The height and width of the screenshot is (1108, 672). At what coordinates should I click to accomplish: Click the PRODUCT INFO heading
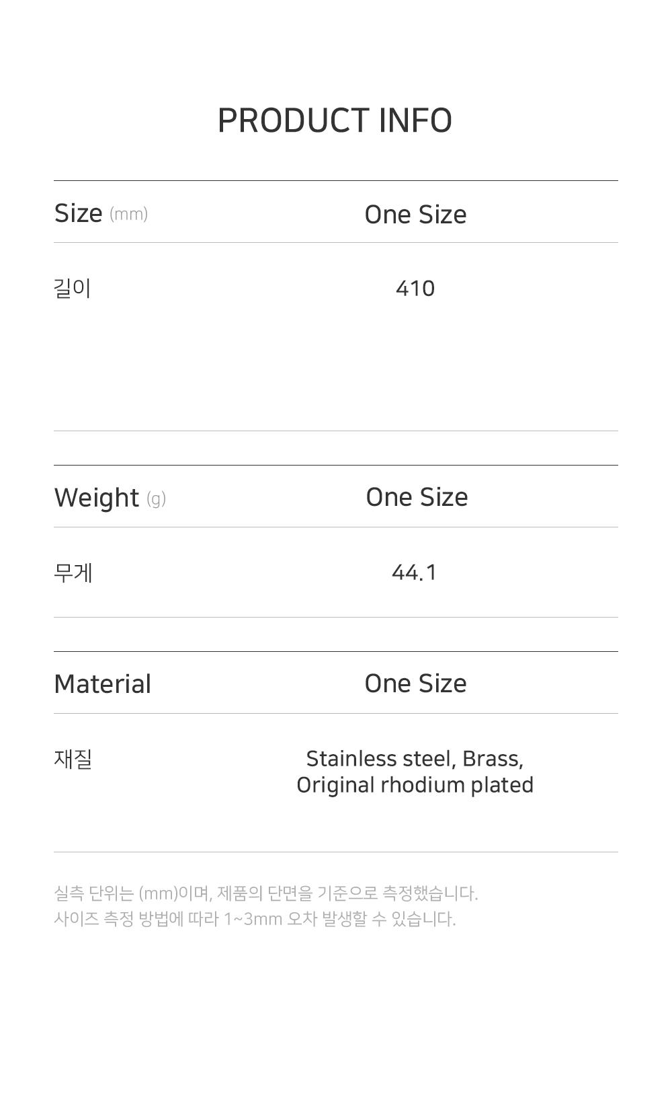[335, 121]
